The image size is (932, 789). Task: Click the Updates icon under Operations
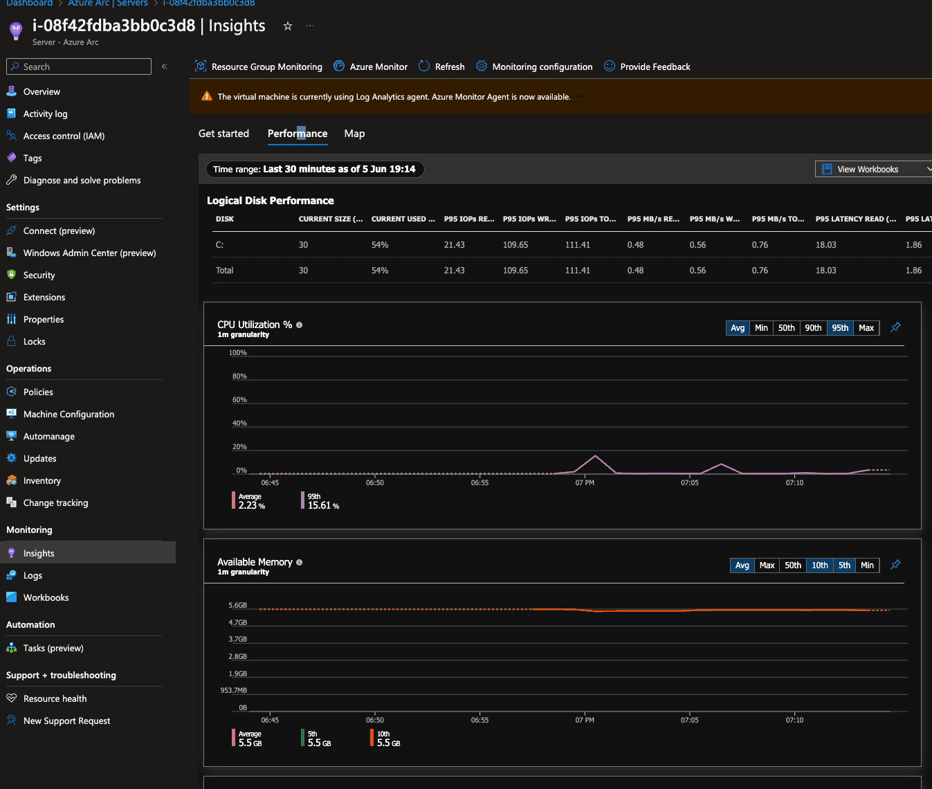tap(11, 458)
